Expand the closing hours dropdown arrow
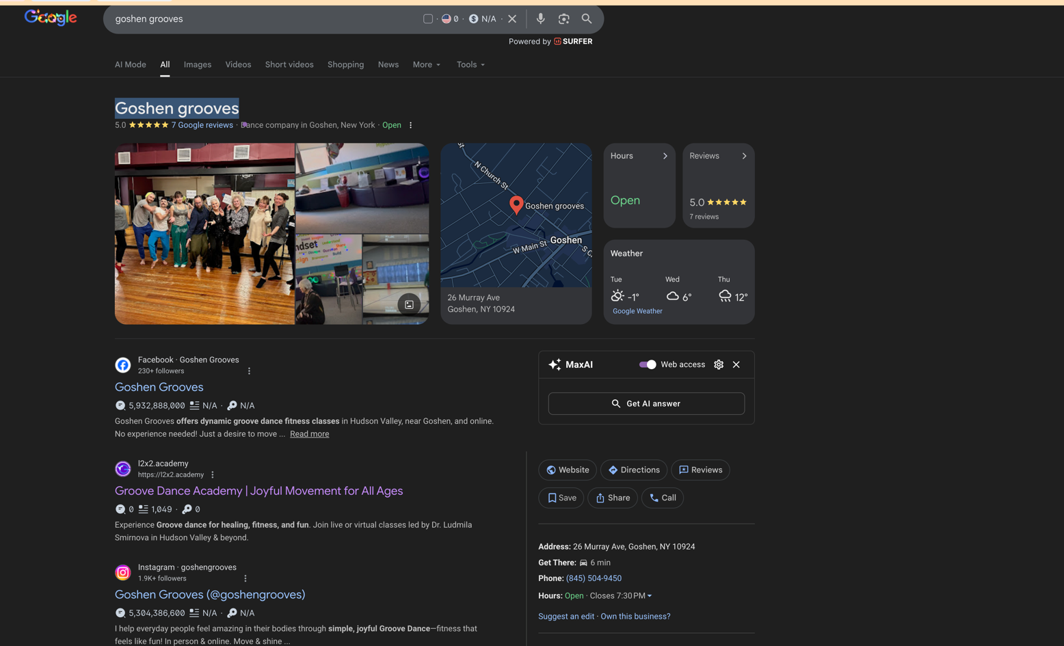The image size is (1064, 646). tap(649, 596)
